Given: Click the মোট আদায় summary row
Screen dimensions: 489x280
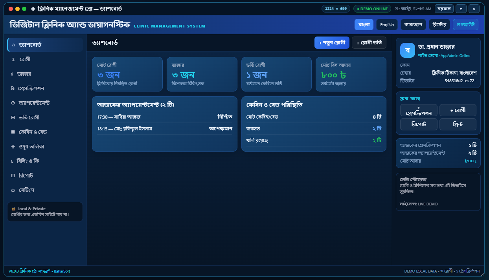Looking at the screenshot, I should tap(438, 161).
